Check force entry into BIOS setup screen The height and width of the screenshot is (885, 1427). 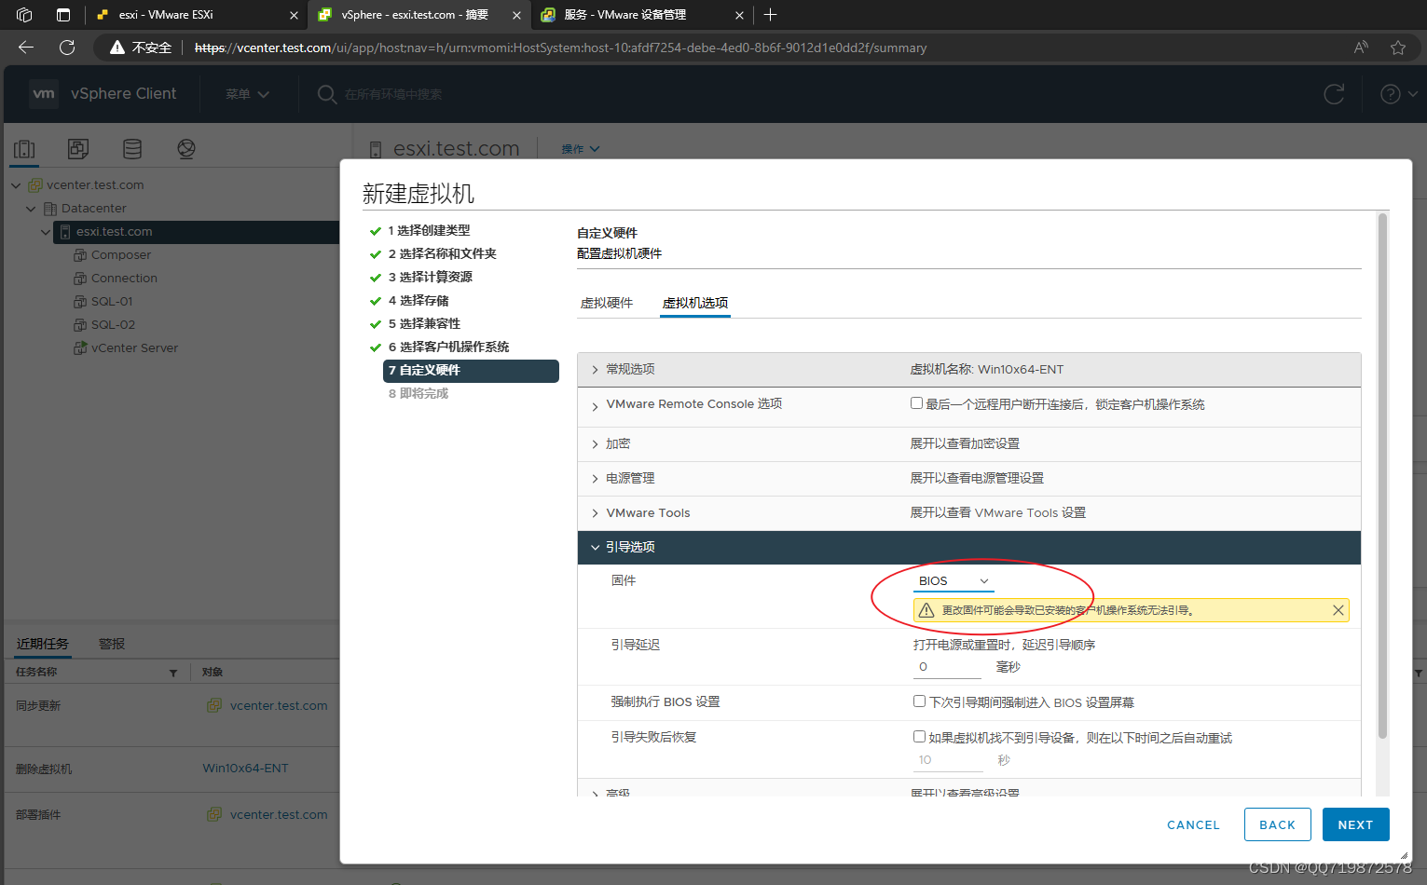[x=919, y=701]
